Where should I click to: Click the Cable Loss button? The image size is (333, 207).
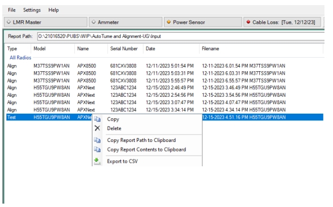(282, 22)
